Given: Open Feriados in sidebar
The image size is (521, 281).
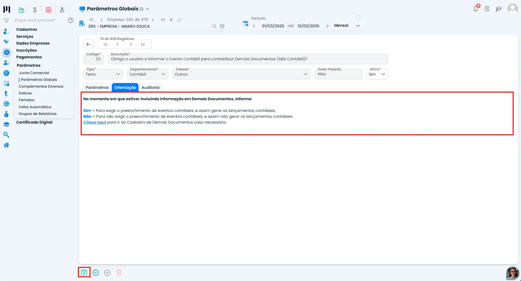Looking at the screenshot, I should [x=26, y=100].
